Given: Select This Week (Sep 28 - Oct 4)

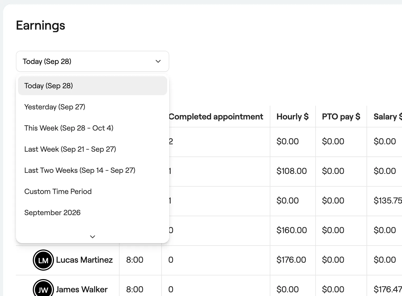Looking at the screenshot, I should (93, 128).
